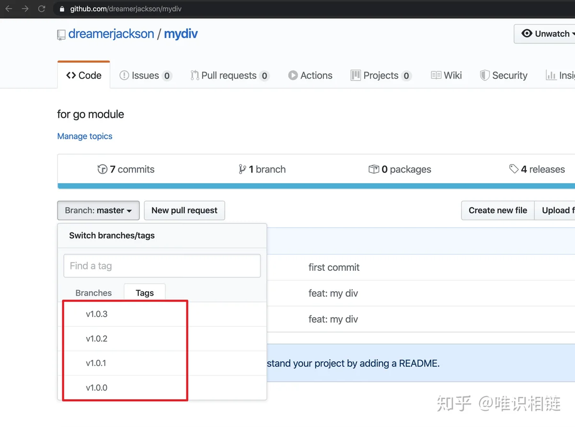
Task: Open the 0 packages link
Action: click(x=400, y=169)
